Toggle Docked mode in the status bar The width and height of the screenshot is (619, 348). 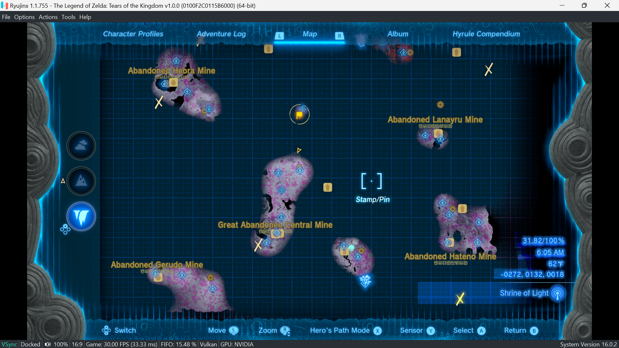pyautogui.click(x=31, y=344)
